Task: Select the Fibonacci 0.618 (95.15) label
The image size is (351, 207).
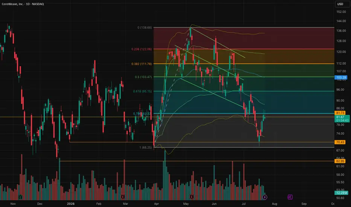Action: [x=142, y=91]
